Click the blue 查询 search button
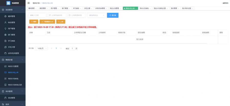 tap(113, 15)
